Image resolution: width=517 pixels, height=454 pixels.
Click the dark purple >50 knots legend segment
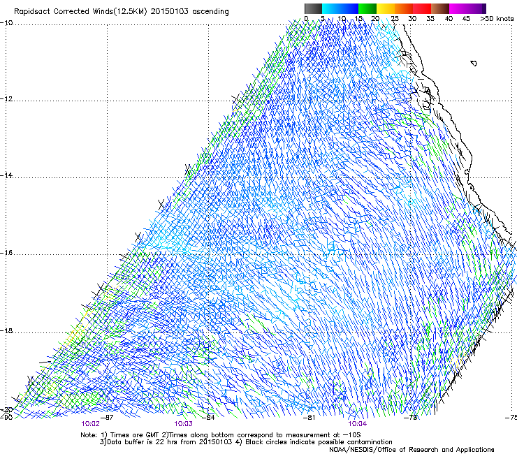[x=484, y=8]
